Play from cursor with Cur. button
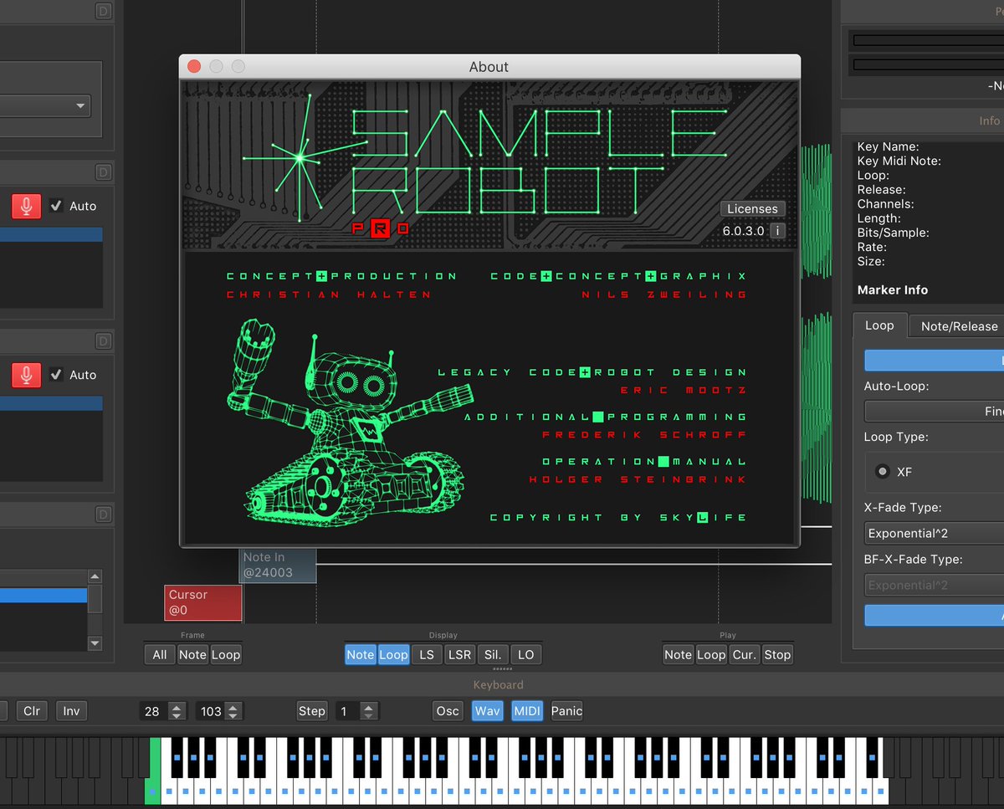 [744, 654]
